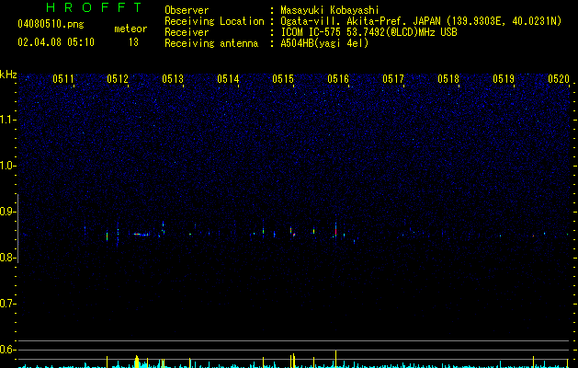Click the 0516 time marker
Screen dimensions: 578x368
point(338,79)
